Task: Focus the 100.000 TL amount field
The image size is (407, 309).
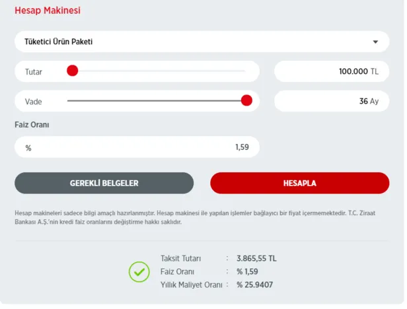Action: pyautogui.click(x=331, y=71)
